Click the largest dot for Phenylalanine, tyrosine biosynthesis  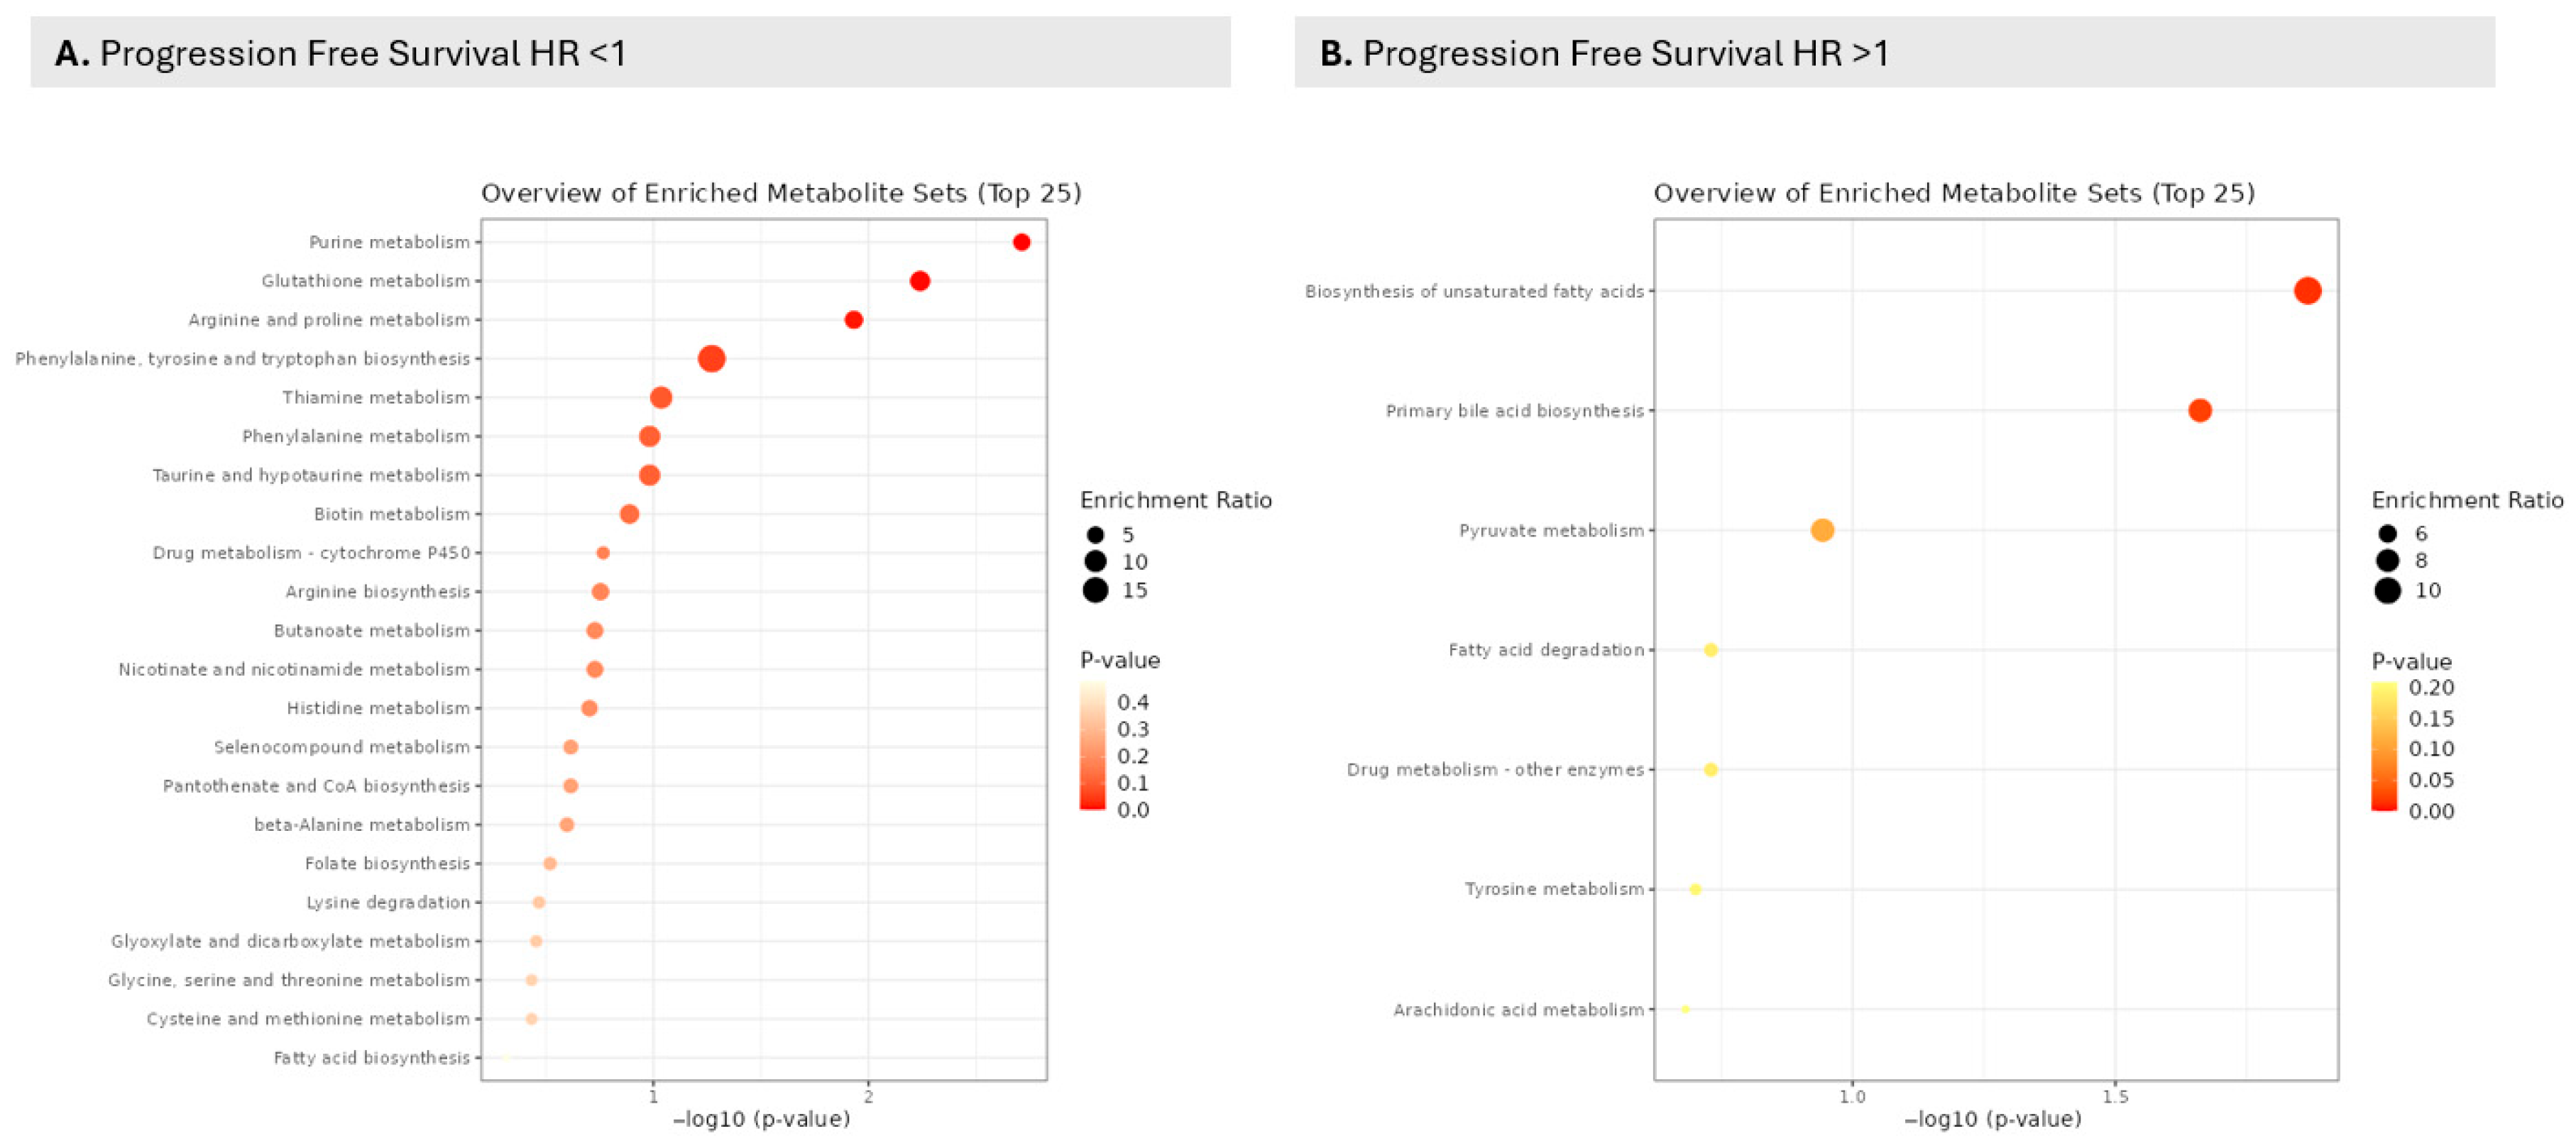pyautogui.click(x=711, y=358)
